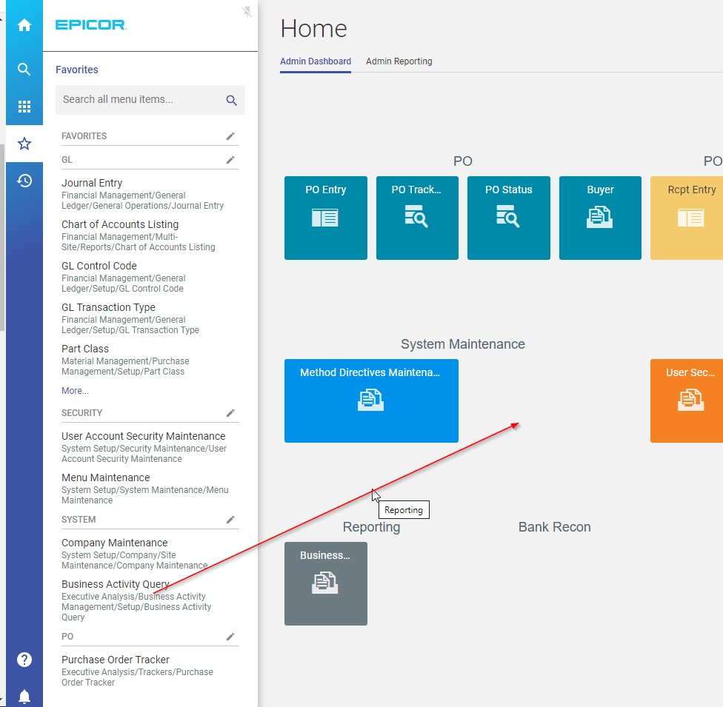This screenshot has height=707, width=723.
Task: Click the Home icon in the sidebar
Action: click(x=24, y=24)
